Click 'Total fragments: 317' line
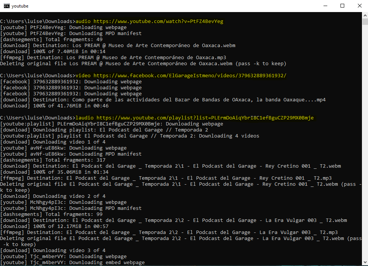The width and height of the screenshot is (368, 266). click(x=53, y=160)
